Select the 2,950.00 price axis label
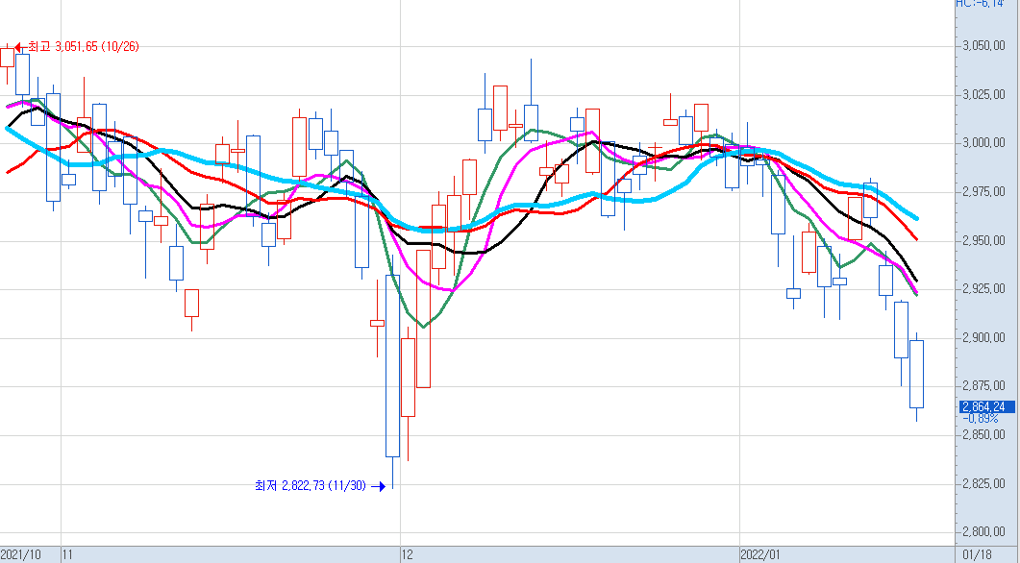The image size is (1020, 563). pyautogui.click(x=983, y=240)
